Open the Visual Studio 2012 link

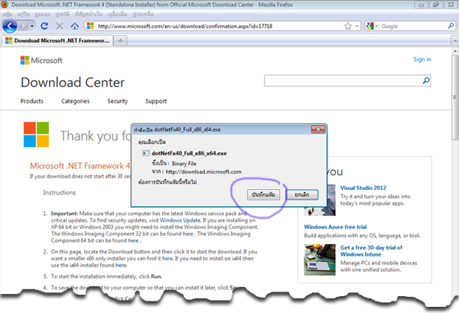363,187
